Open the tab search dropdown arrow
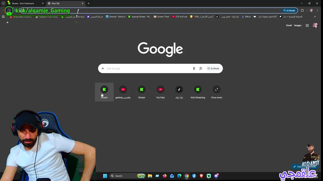The image size is (323, 181). [x=3, y=4]
